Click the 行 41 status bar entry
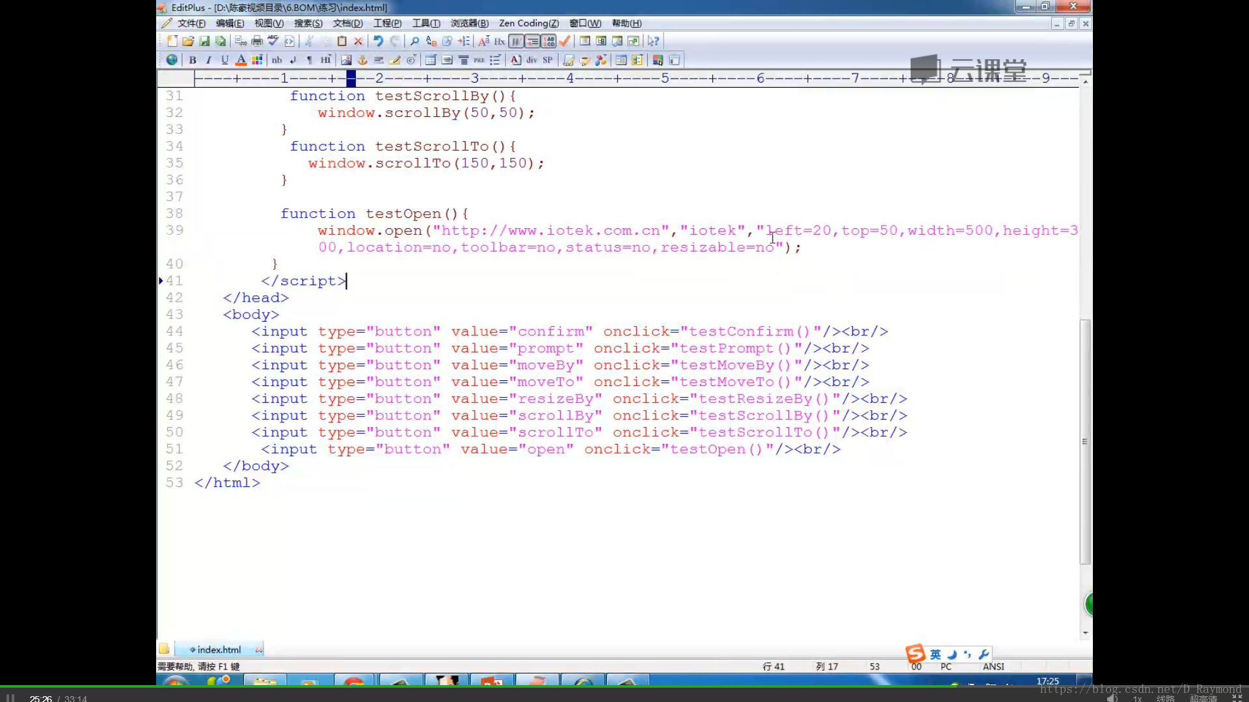This screenshot has width=1249, height=702. (773, 666)
